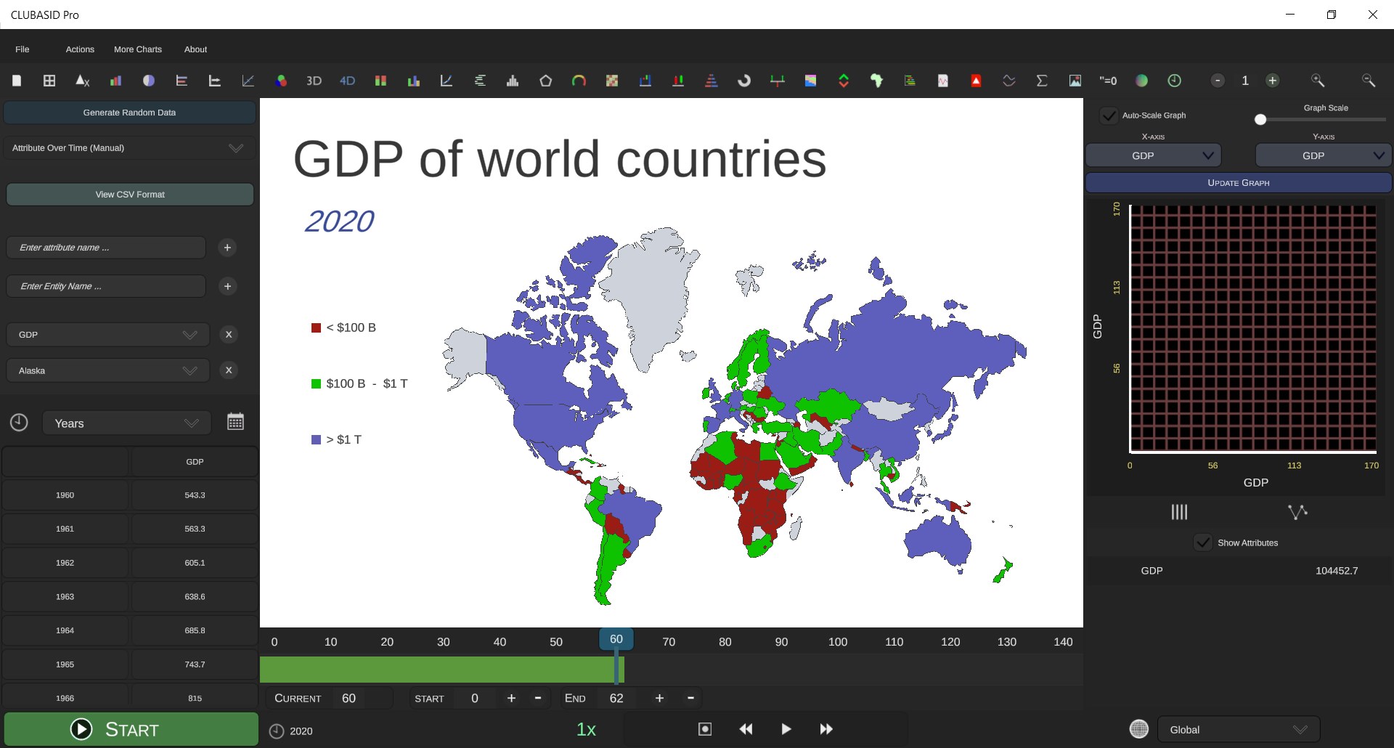The height and width of the screenshot is (748, 1394).
Task: Click the green START button
Action: click(131, 729)
